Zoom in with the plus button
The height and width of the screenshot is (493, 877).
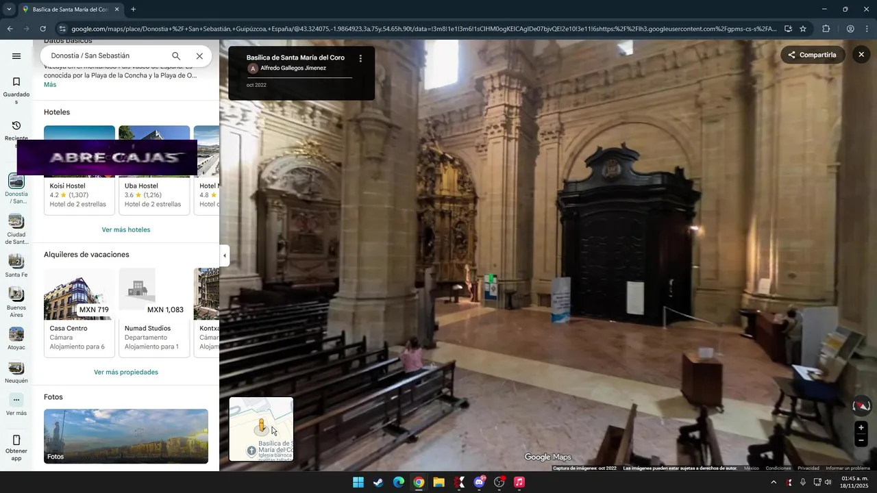point(861,427)
